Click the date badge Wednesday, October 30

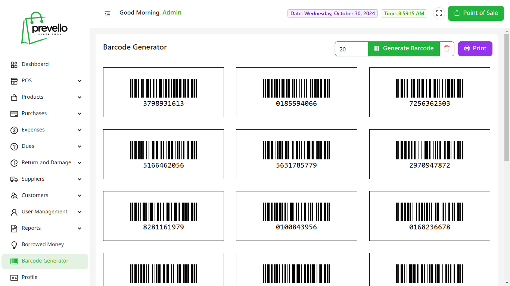click(x=333, y=13)
